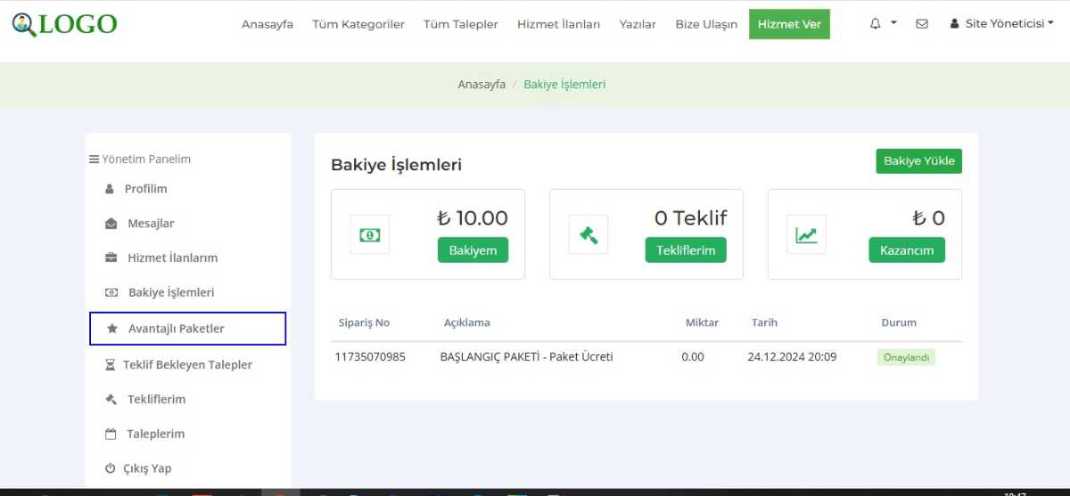Go to Hizmet İlanları menu item

[558, 24]
